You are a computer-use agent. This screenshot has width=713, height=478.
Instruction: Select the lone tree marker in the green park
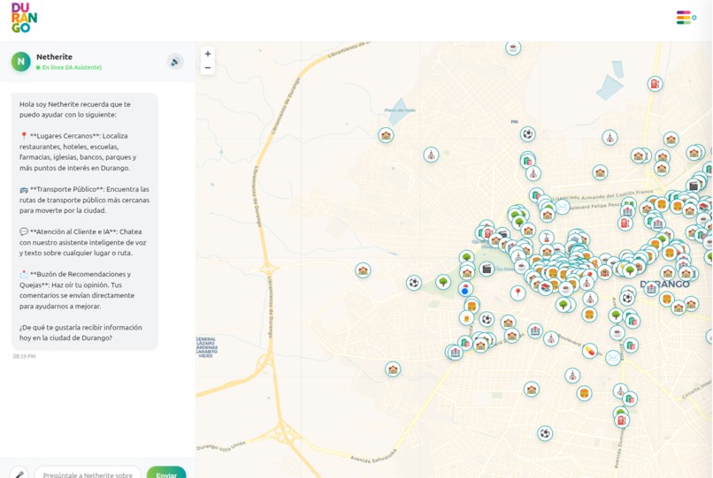443,282
